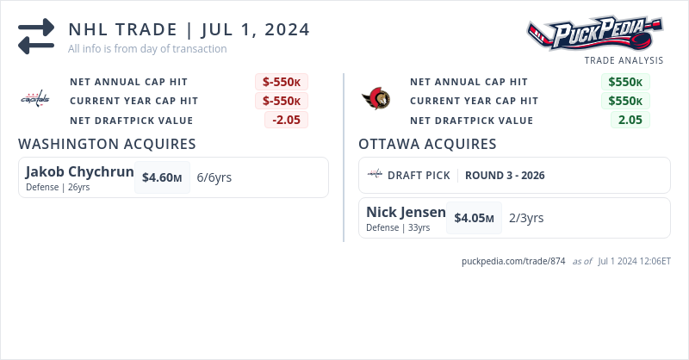Image resolution: width=689 pixels, height=360 pixels.
Task: Click Washington's current year cap hit value
Action: (282, 101)
